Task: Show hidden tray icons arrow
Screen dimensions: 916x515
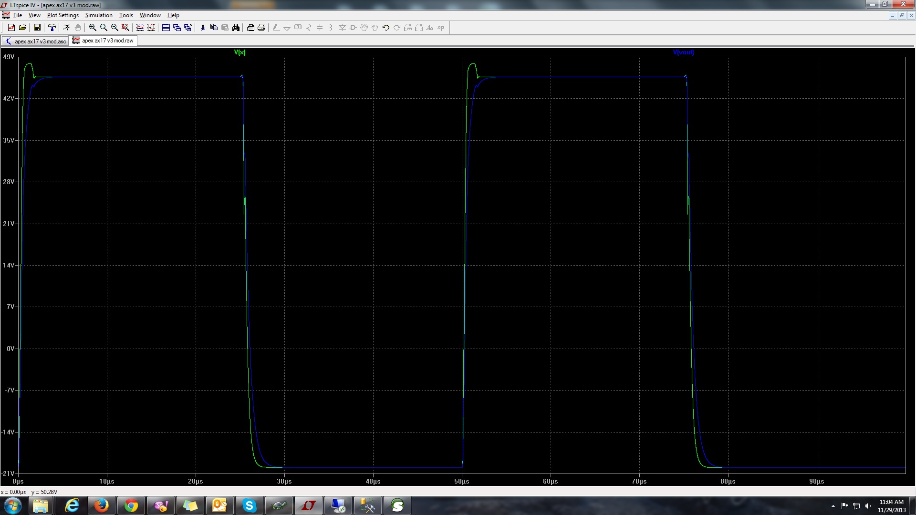Action: pos(833,506)
